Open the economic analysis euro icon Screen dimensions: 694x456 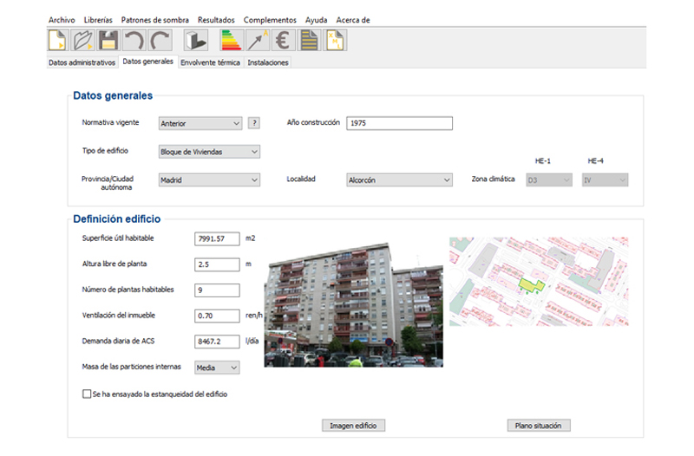point(283,40)
